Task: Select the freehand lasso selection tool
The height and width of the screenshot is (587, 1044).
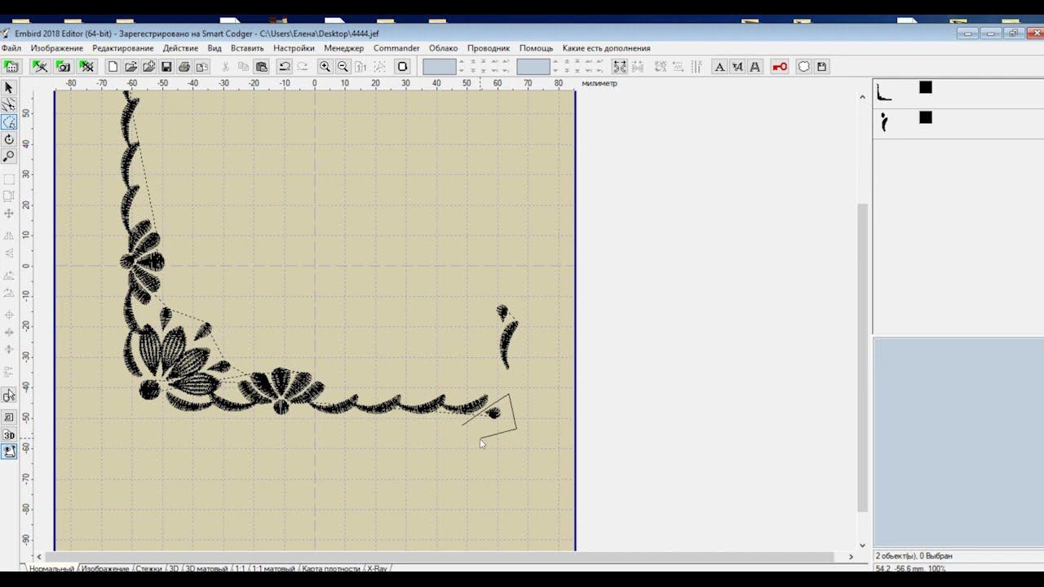Action: (x=9, y=122)
